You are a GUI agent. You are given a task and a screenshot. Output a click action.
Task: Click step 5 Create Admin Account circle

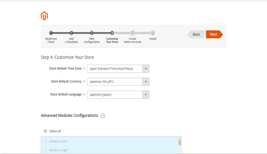[132, 33]
